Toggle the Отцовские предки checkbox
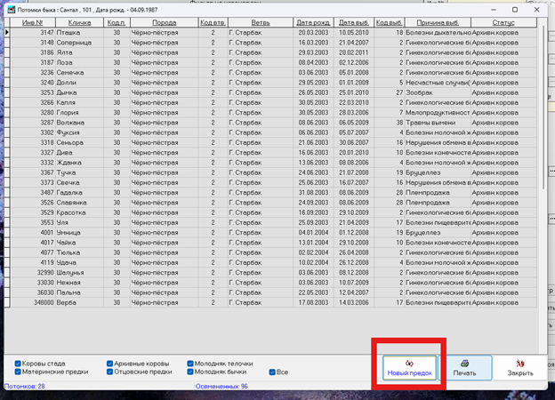This screenshot has width=555, height=400. 109,372
